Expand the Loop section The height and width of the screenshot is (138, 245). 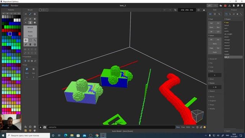coord(211,67)
